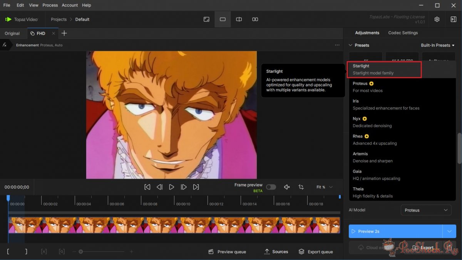Screen dimensions: 462x260
Task: Step forward one frame
Action: click(x=184, y=187)
